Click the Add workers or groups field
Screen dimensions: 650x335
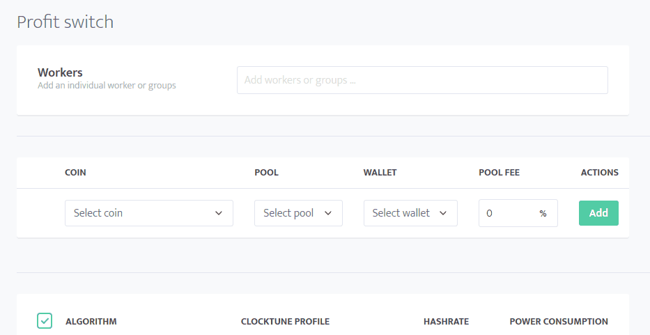[422, 80]
